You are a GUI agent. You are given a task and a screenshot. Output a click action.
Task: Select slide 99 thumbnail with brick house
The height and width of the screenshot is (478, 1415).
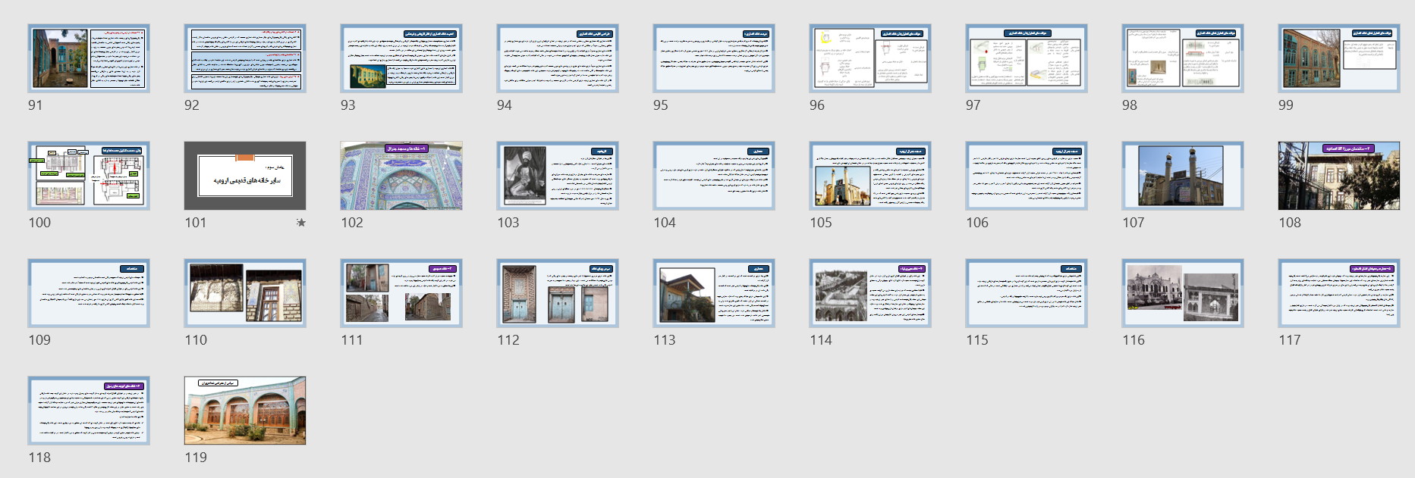click(x=1339, y=58)
